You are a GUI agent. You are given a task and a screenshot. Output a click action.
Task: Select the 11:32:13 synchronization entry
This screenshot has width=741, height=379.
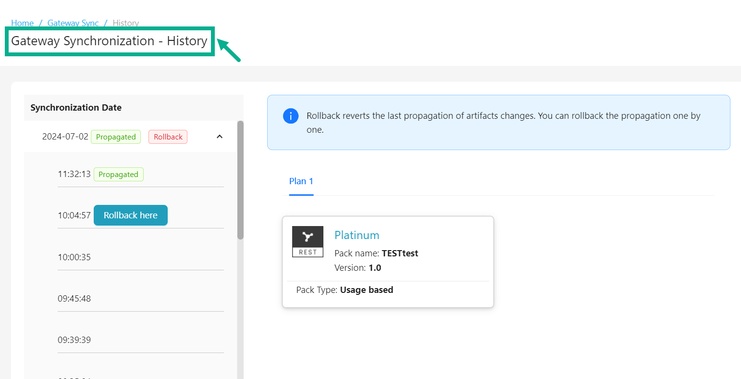(74, 174)
